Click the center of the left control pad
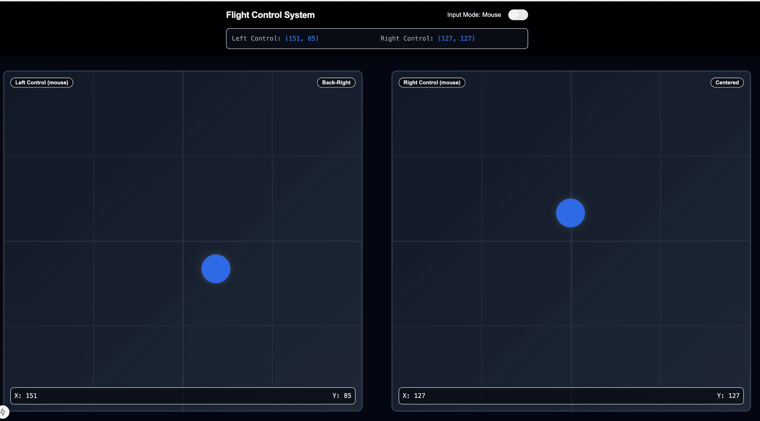The image size is (760, 421). point(182,240)
